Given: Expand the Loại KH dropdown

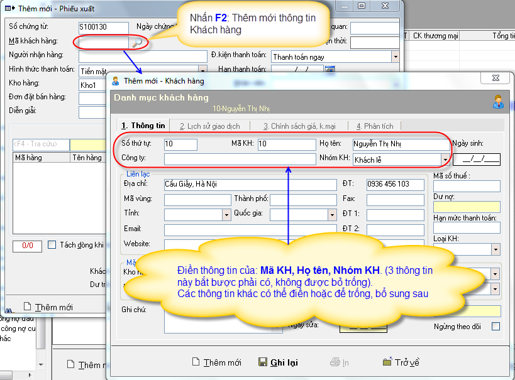Looking at the screenshot, I should coord(496,250).
